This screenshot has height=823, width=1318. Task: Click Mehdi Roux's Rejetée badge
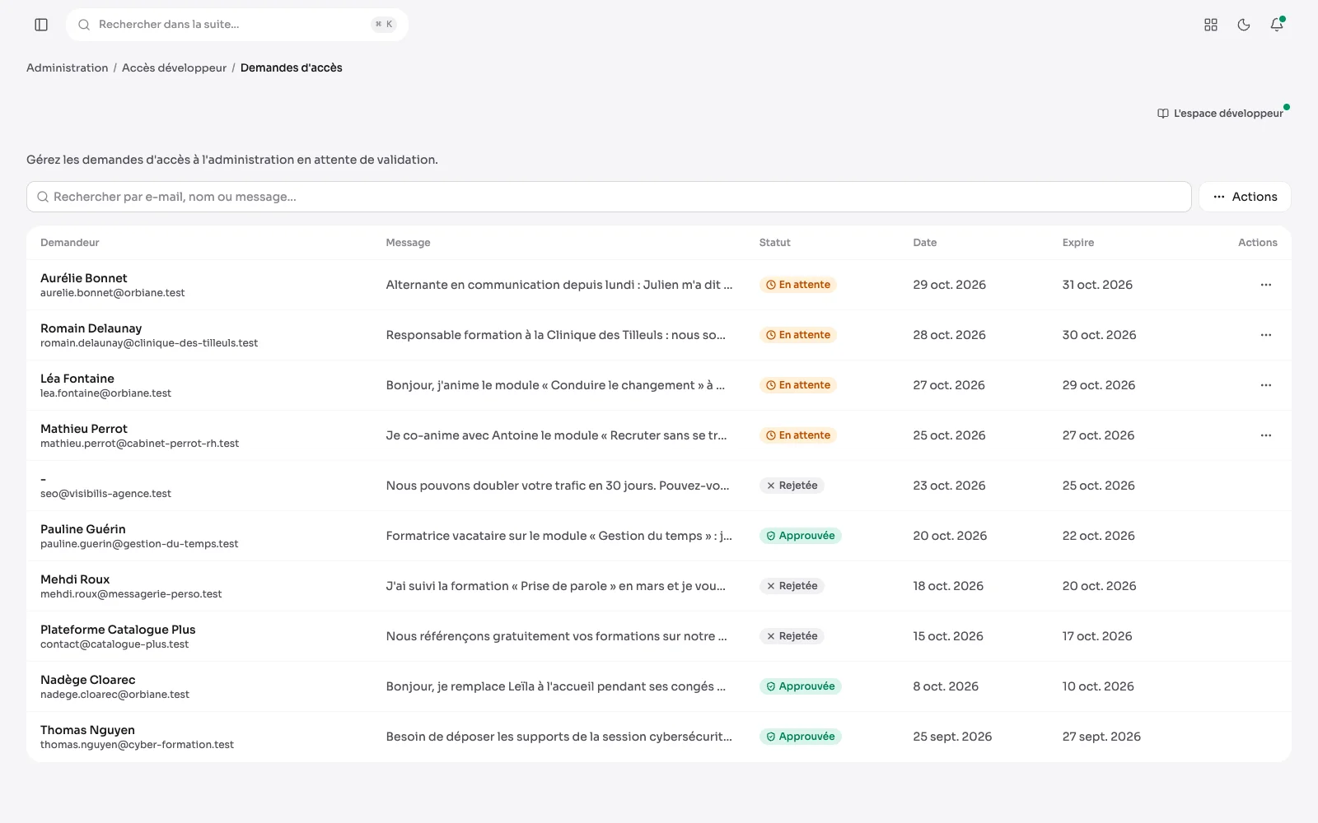point(792,586)
